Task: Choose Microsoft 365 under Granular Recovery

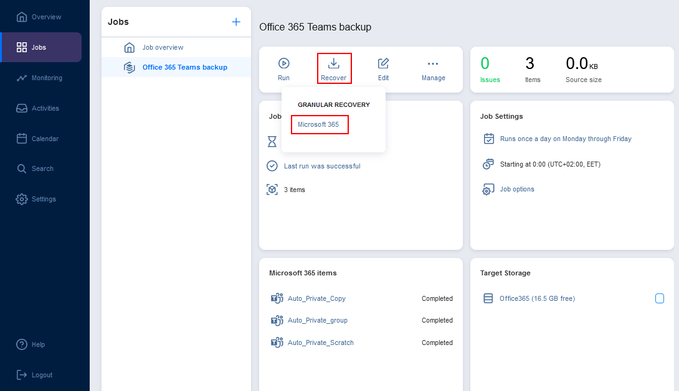Action: tap(318, 124)
